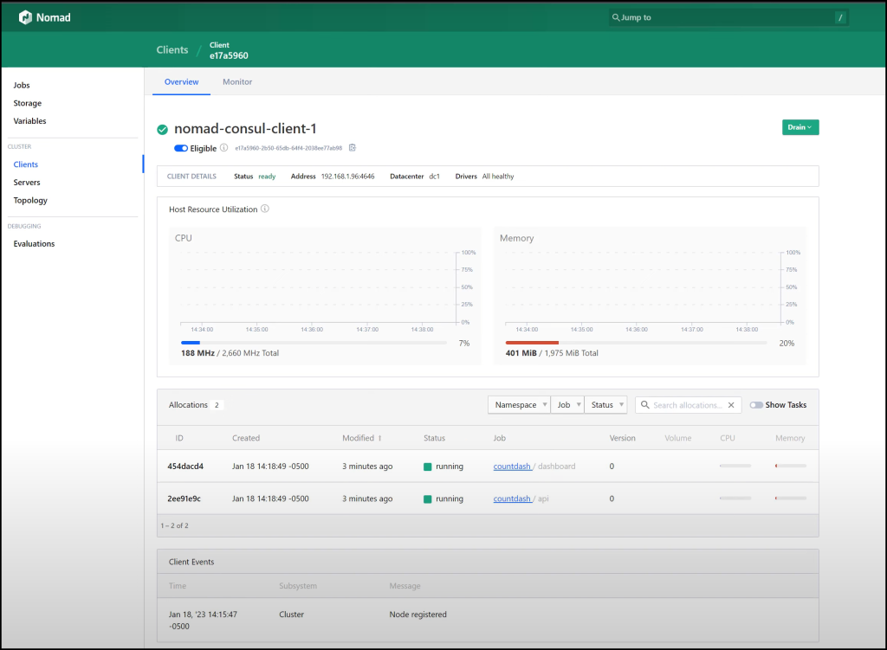Screen dimensions: 887x650
Task: Open the Job filter dropdown
Action: pyautogui.click(x=567, y=404)
